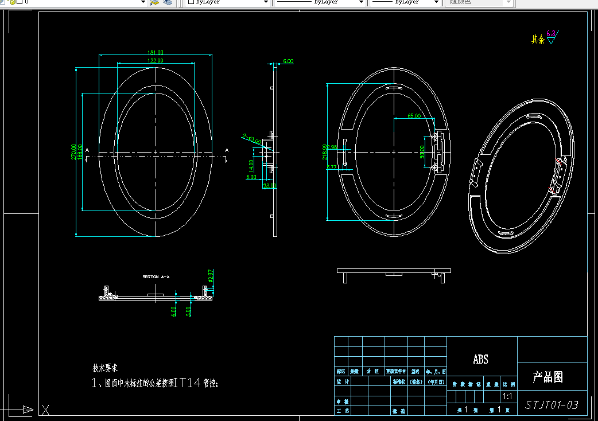The width and height of the screenshot is (598, 421).
Task: Click the 产品图 title text
Action: (548, 377)
